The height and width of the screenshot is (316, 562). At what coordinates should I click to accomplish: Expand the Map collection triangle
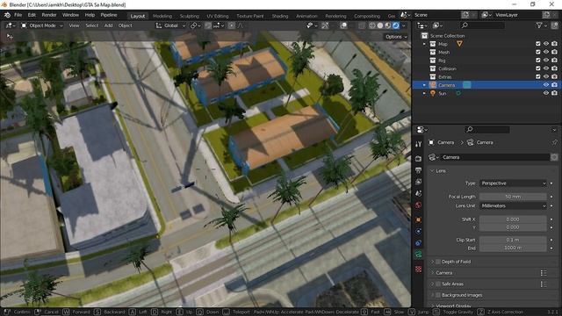pyautogui.click(x=424, y=44)
